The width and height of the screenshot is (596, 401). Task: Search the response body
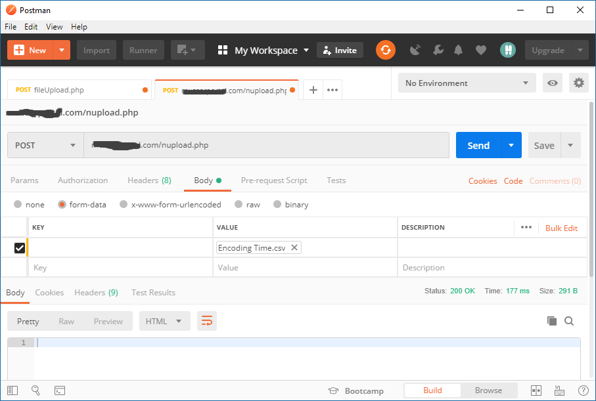tap(569, 321)
